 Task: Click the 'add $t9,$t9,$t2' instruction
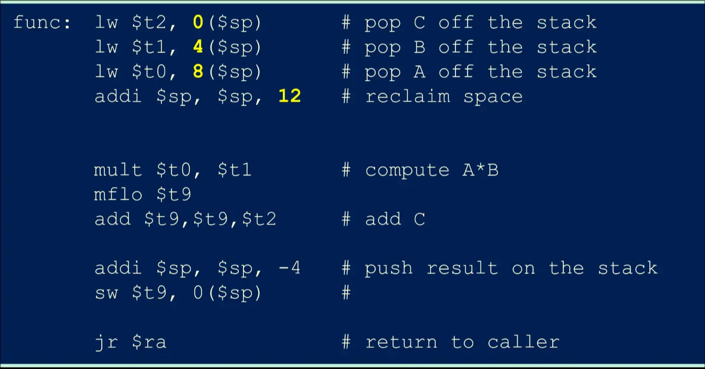pos(185,219)
